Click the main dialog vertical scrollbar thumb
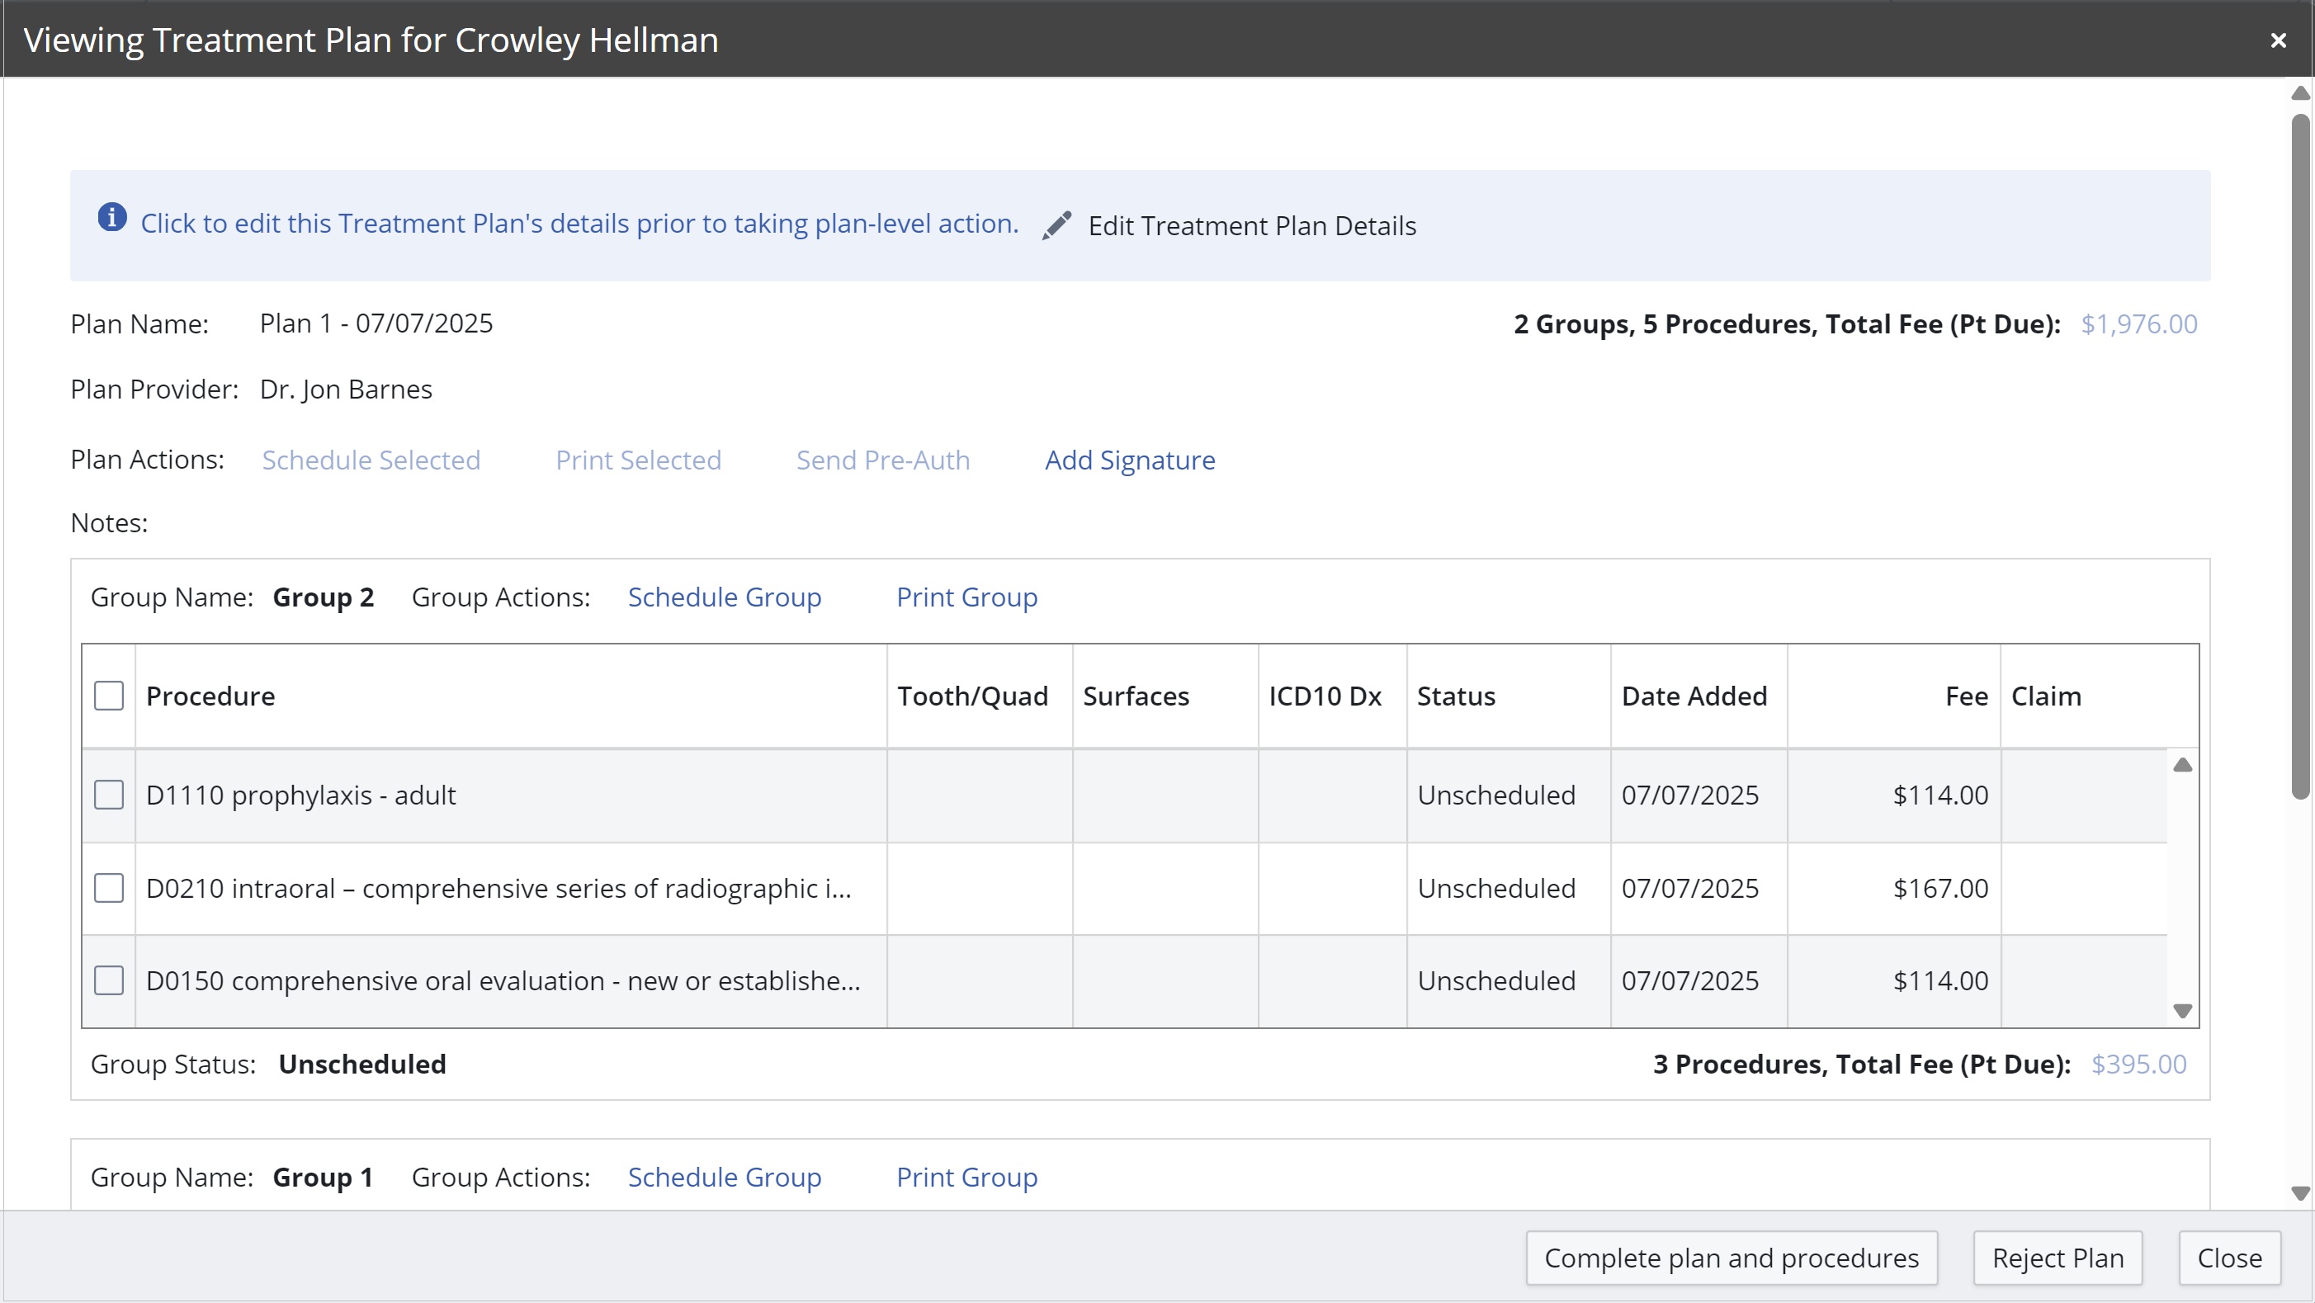2315x1303 pixels. (x=2299, y=456)
